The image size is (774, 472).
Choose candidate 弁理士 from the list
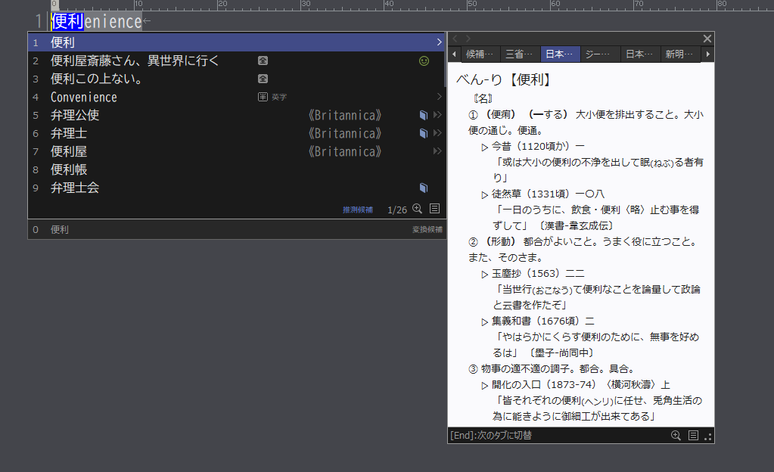point(69,133)
